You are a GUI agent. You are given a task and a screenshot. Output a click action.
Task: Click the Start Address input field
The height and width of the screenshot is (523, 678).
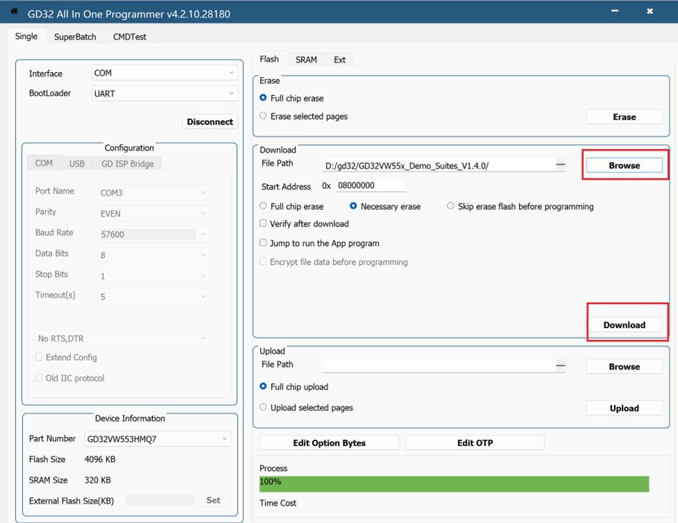click(371, 185)
